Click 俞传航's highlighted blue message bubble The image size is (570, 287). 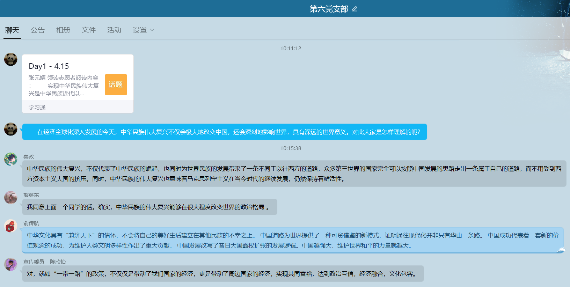(x=293, y=241)
